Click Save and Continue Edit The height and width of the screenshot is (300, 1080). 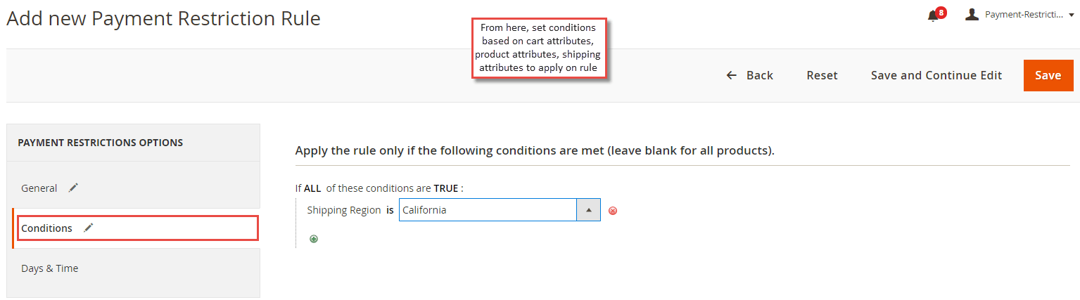click(936, 75)
